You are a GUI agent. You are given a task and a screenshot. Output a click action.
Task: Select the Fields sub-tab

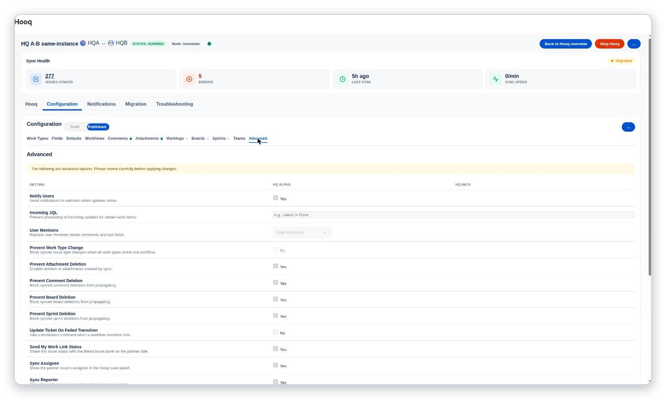point(57,138)
